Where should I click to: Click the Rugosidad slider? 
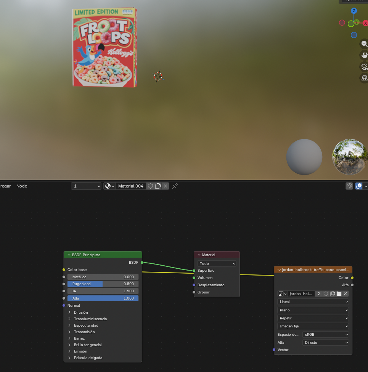103,284
